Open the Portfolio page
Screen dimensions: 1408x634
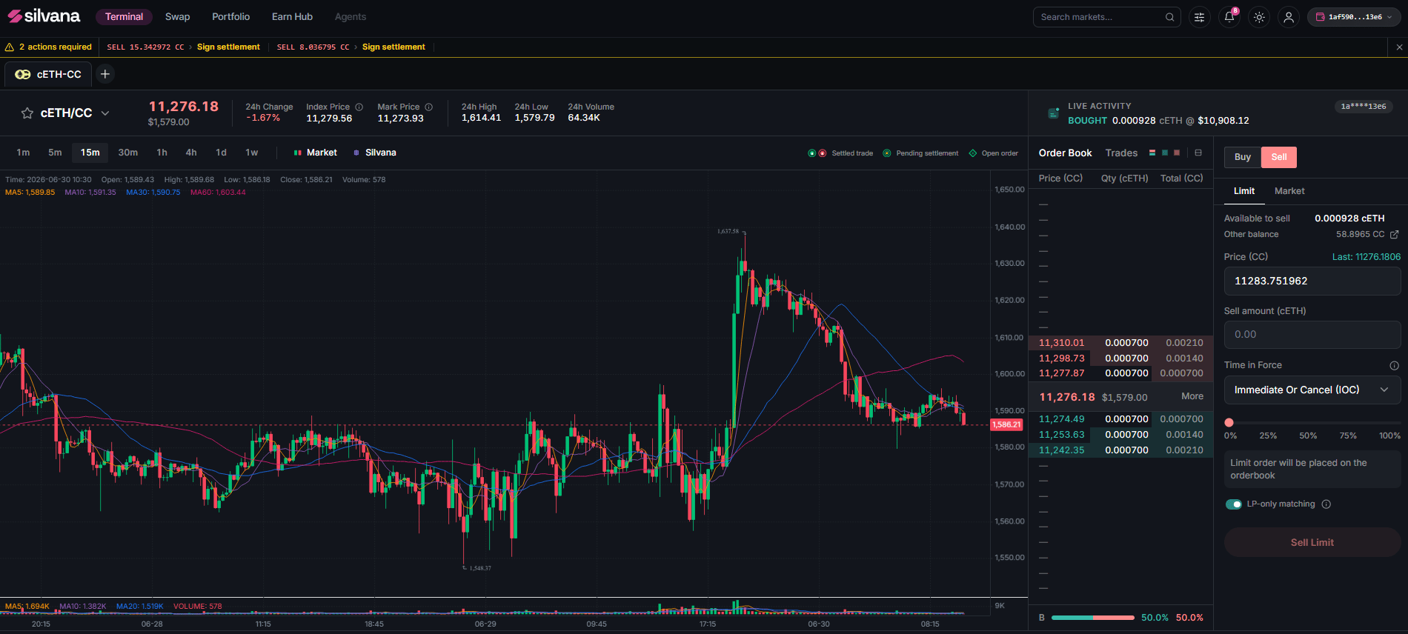(231, 17)
